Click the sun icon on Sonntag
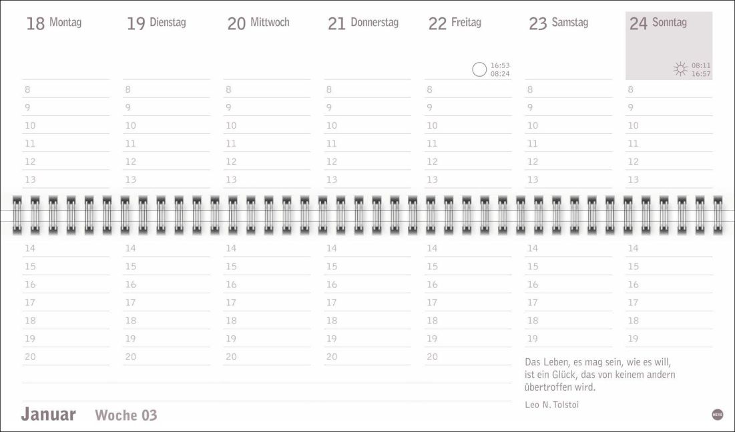The image size is (735, 432). [680, 69]
